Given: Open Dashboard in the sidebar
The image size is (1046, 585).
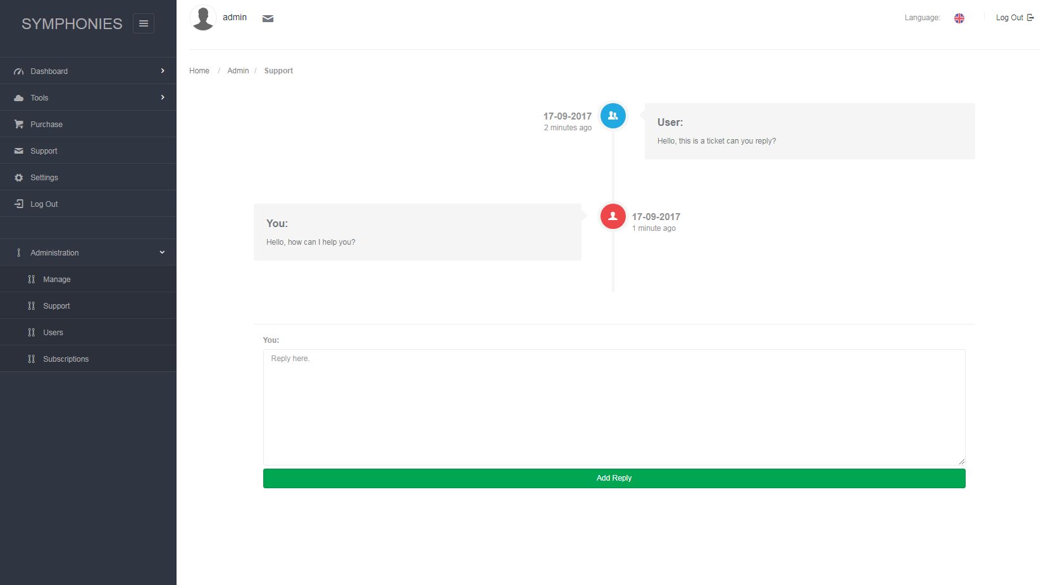Looking at the screenshot, I should tap(88, 71).
